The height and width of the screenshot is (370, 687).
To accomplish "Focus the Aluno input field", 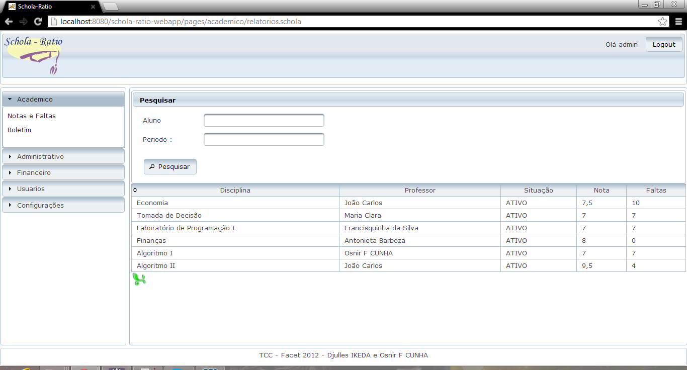I will coord(264,120).
